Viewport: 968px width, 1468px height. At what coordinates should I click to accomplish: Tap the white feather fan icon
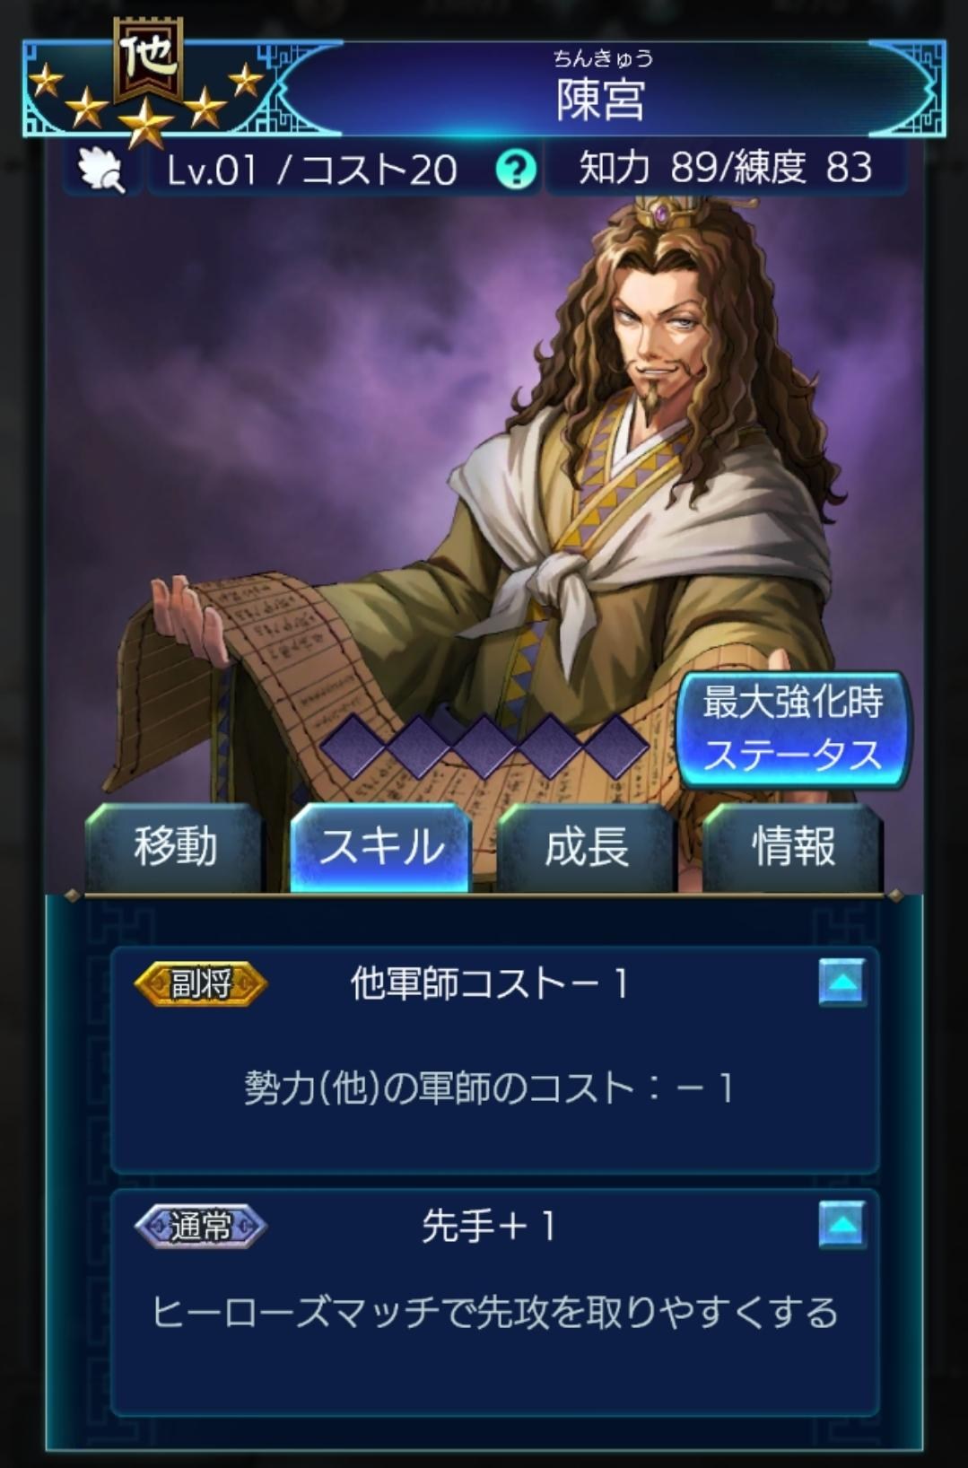click(100, 169)
